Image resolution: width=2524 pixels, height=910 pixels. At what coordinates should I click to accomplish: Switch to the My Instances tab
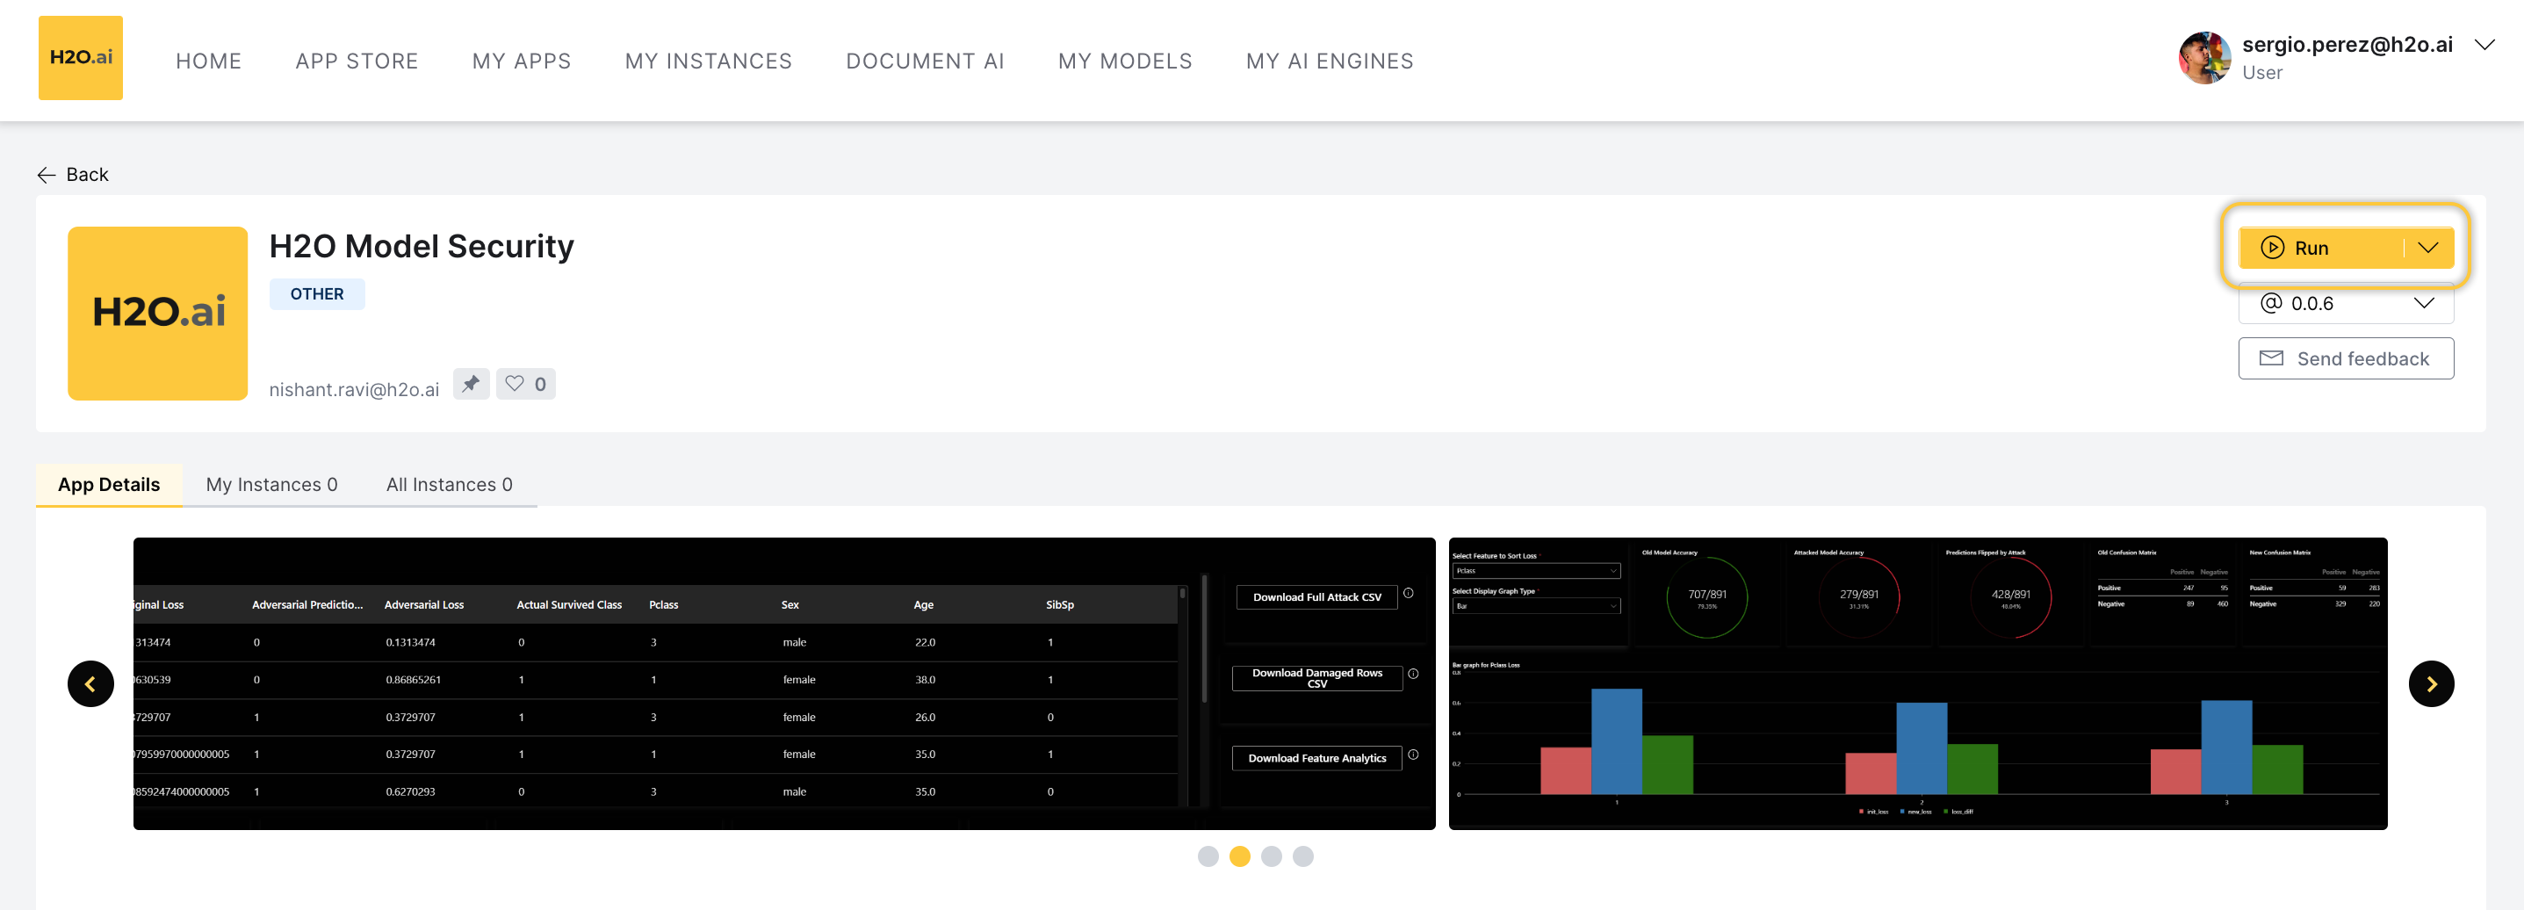point(271,485)
